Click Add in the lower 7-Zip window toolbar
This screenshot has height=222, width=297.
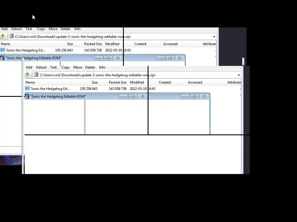click(x=29, y=67)
